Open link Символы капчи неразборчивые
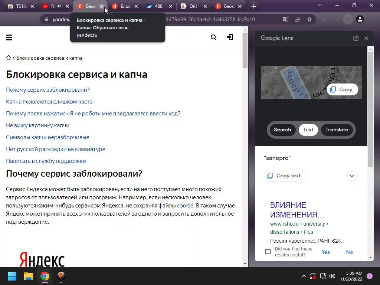380x285 pixels. (x=47, y=137)
